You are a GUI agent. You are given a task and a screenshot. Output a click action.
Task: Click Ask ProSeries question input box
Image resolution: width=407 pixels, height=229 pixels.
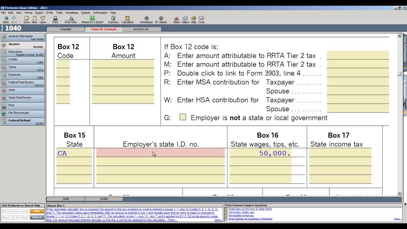pyautogui.click(x=15, y=211)
